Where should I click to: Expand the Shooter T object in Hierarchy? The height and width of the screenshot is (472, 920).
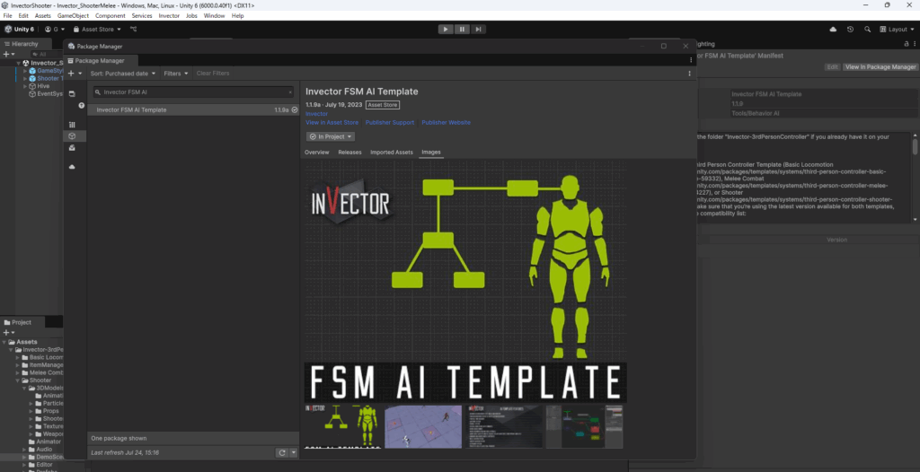25,78
